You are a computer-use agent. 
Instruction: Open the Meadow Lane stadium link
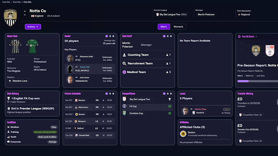[x=18, y=81]
